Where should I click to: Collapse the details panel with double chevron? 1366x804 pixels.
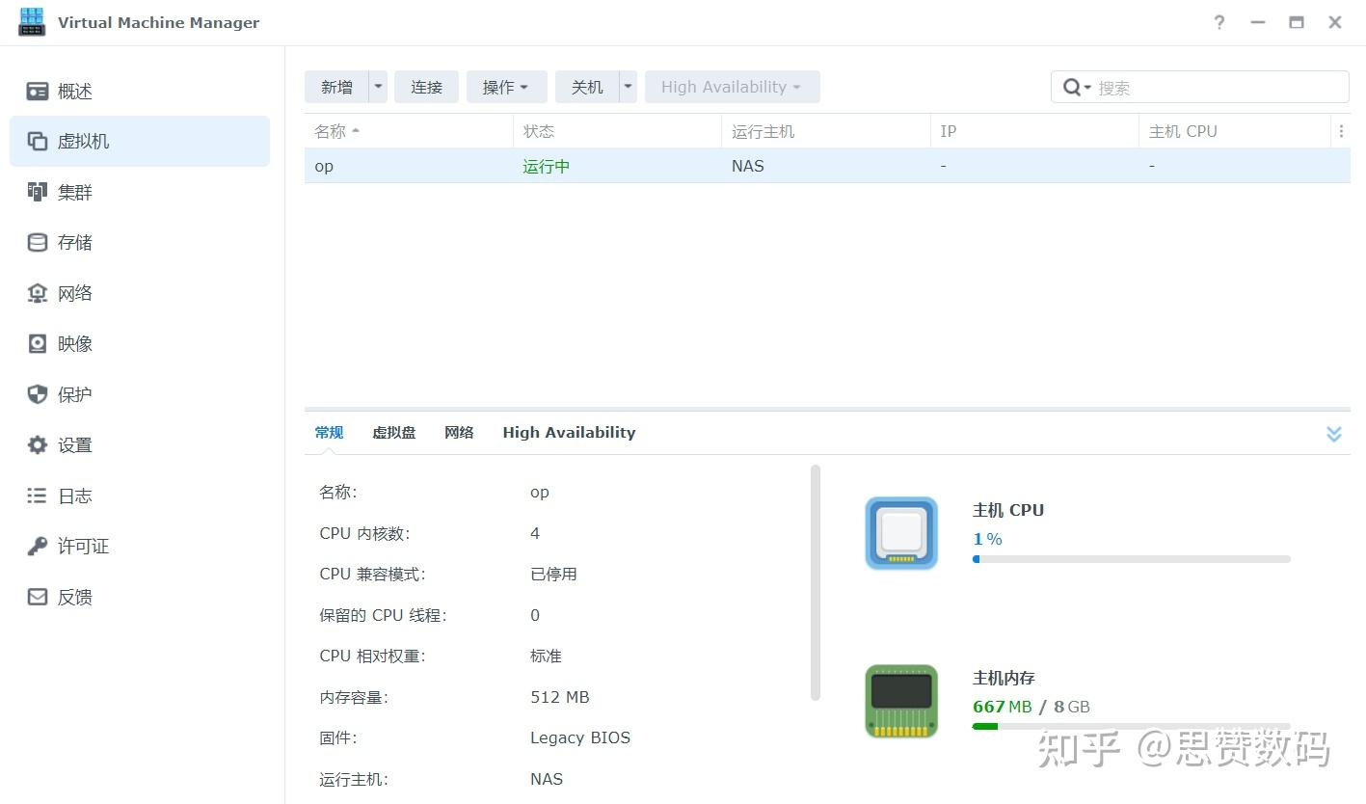point(1334,434)
